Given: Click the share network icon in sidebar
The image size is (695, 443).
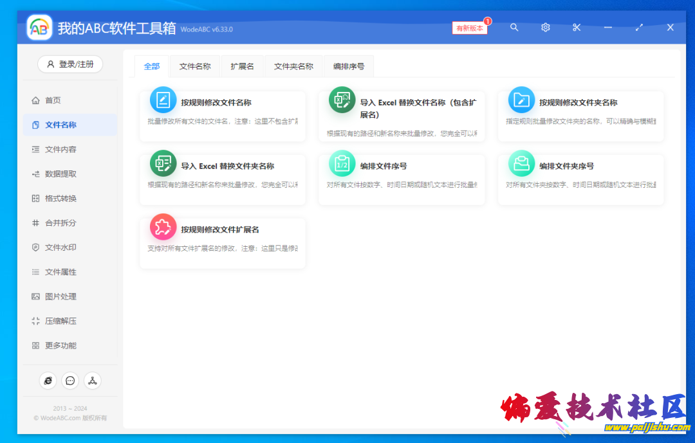Looking at the screenshot, I should coord(93,381).
